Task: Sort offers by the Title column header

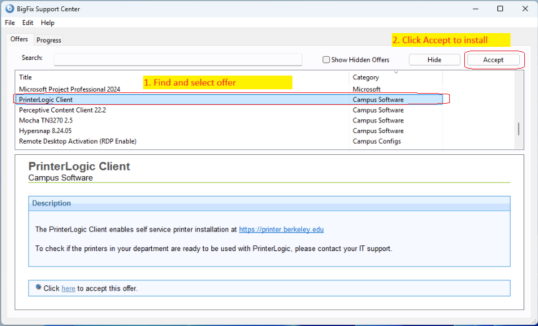Action: click(181, 77)
